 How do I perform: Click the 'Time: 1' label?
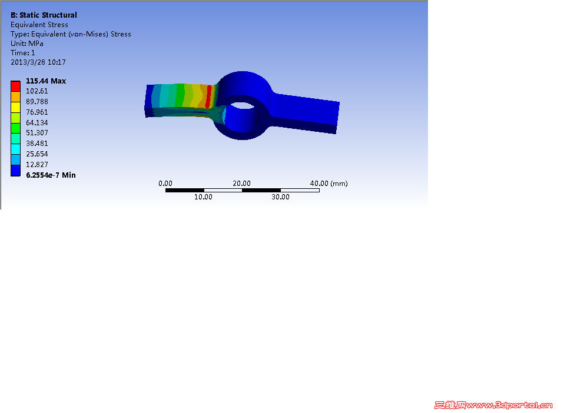coord(22,52)
